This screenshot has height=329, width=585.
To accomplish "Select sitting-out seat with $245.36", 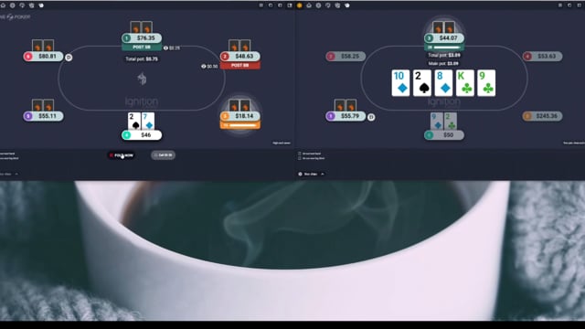I will (x=542, y=116).
